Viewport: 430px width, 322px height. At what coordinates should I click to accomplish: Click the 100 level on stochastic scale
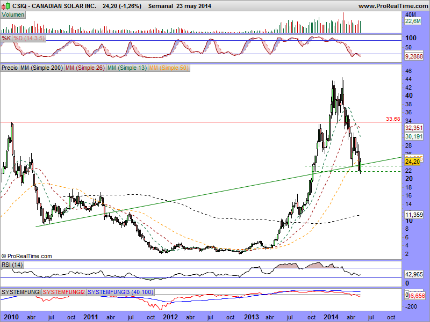[411, 38]
